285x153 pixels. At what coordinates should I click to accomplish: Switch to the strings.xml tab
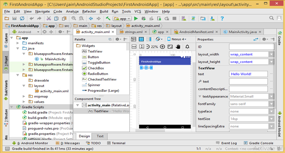[133, 32]
